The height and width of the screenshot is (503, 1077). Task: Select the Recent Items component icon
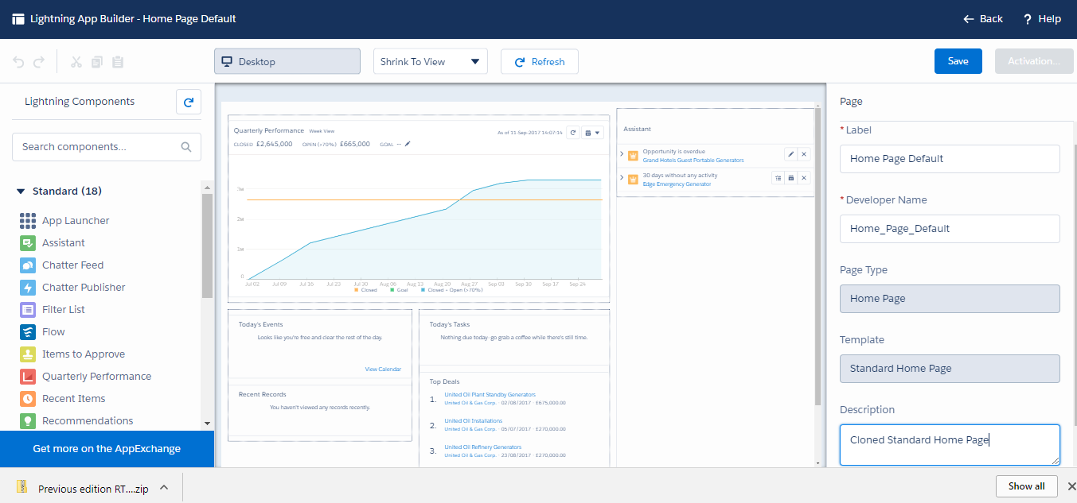point(28,398)
